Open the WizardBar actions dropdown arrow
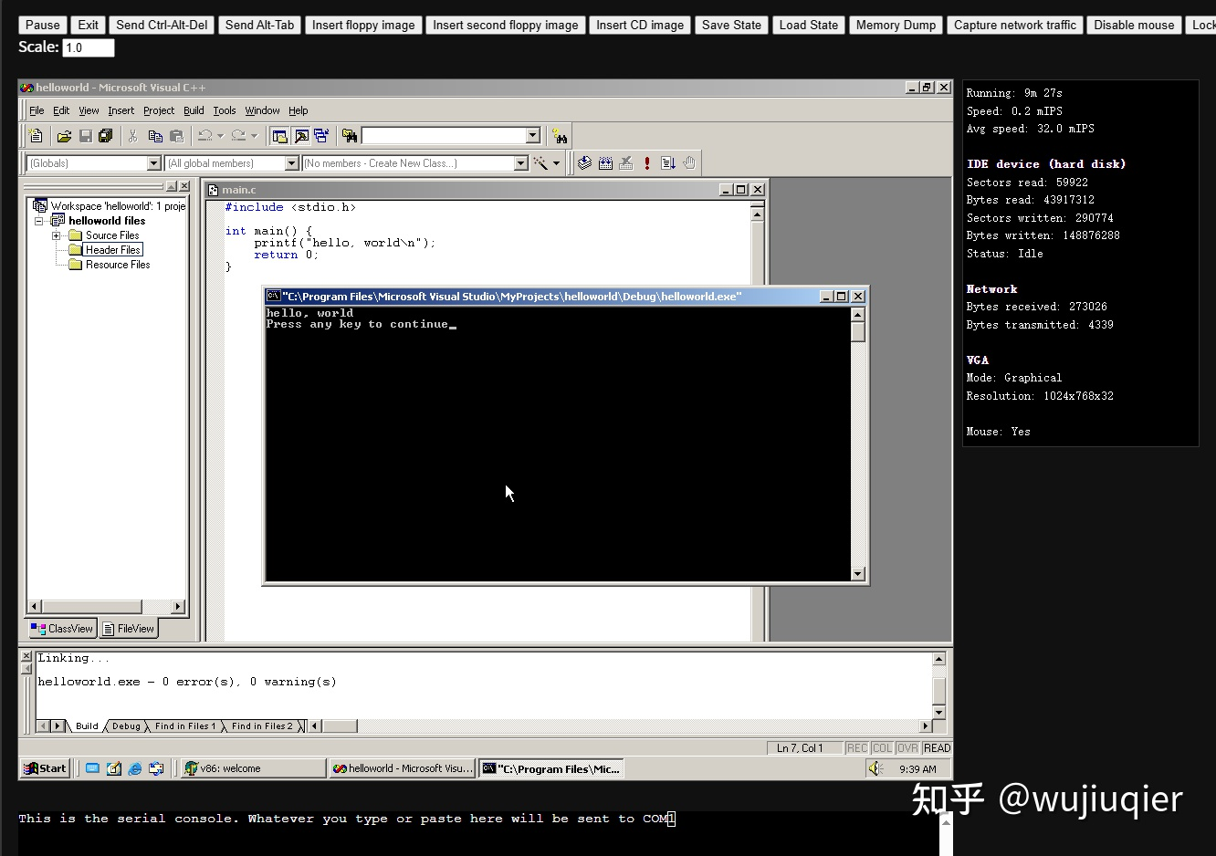 [x=556, y=163]
